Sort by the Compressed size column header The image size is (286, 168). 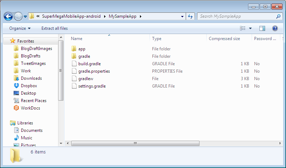(224, 39)
